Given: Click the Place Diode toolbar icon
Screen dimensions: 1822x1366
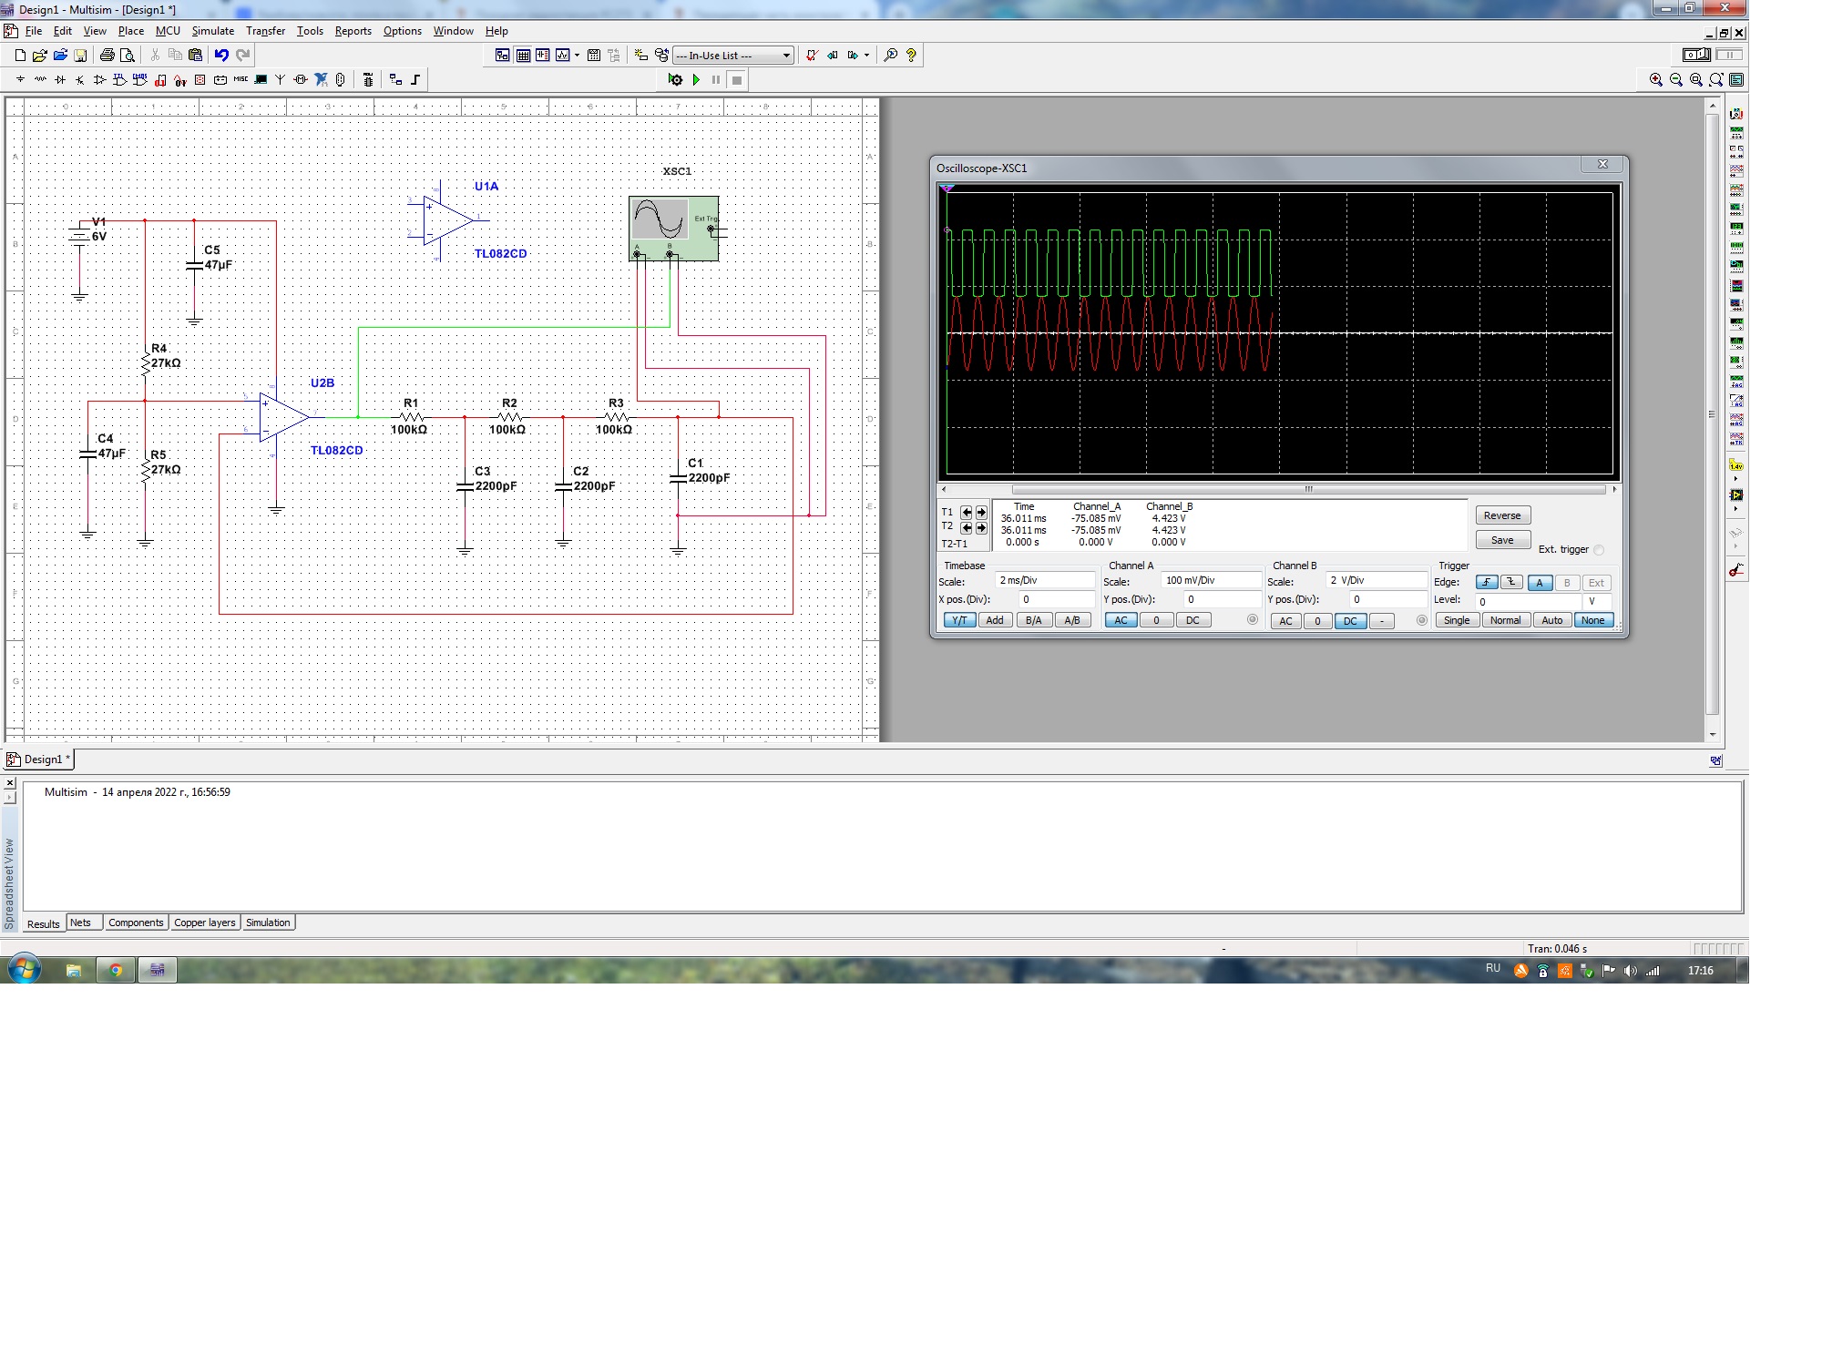Looking at the screenshot, I should coord(60,80).
